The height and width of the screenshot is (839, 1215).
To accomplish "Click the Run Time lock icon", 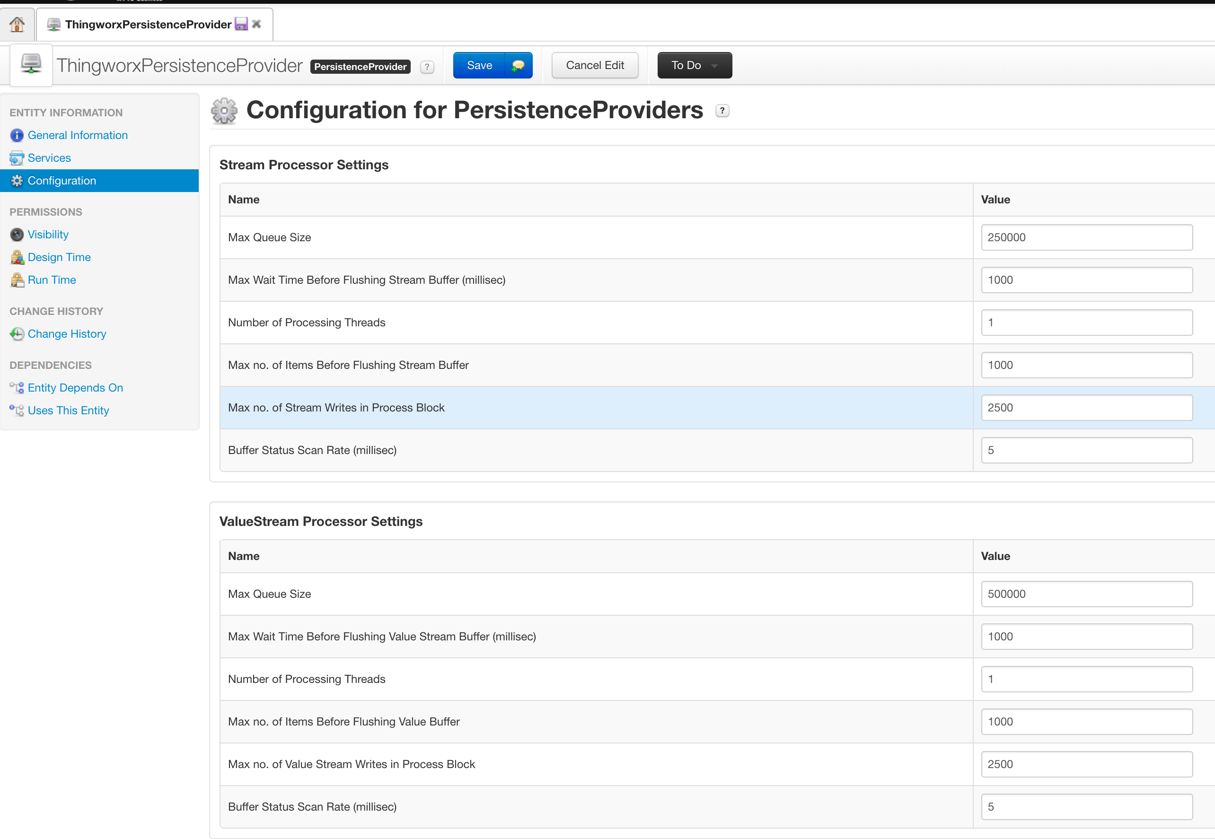I will pyautogui.click(x=17, y=280).
